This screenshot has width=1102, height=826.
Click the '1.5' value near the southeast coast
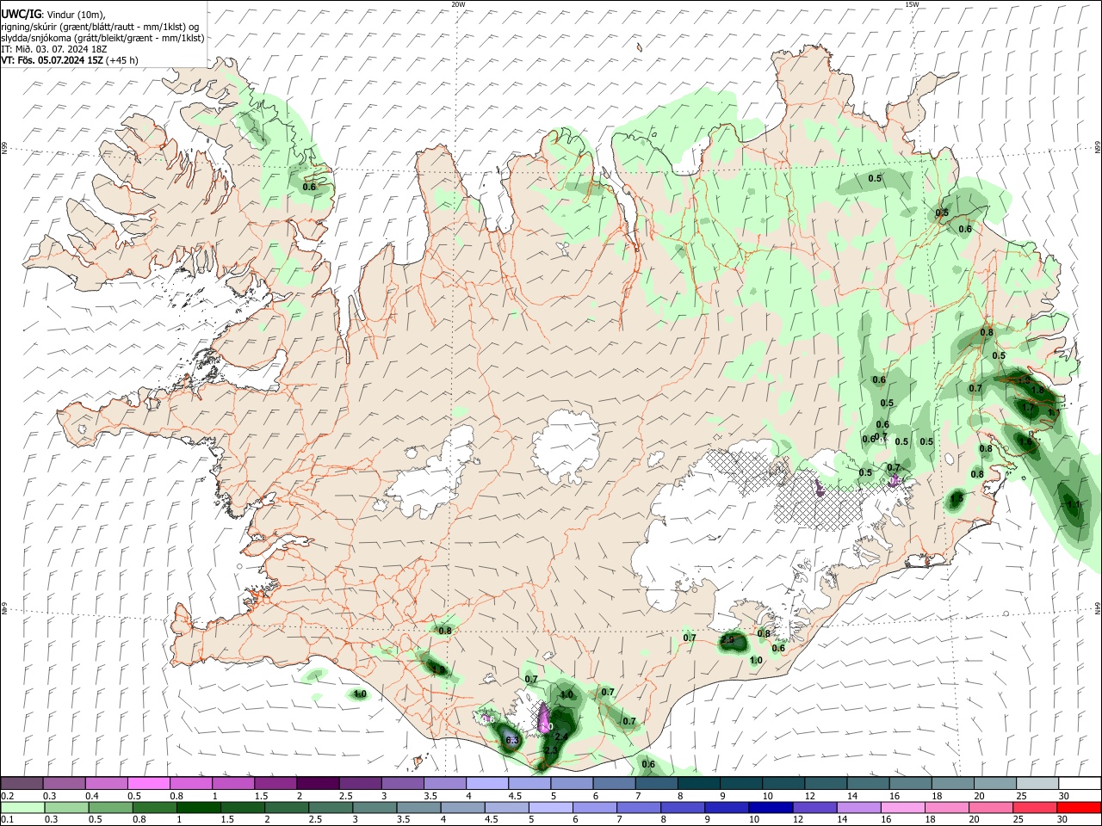point(957,499)
